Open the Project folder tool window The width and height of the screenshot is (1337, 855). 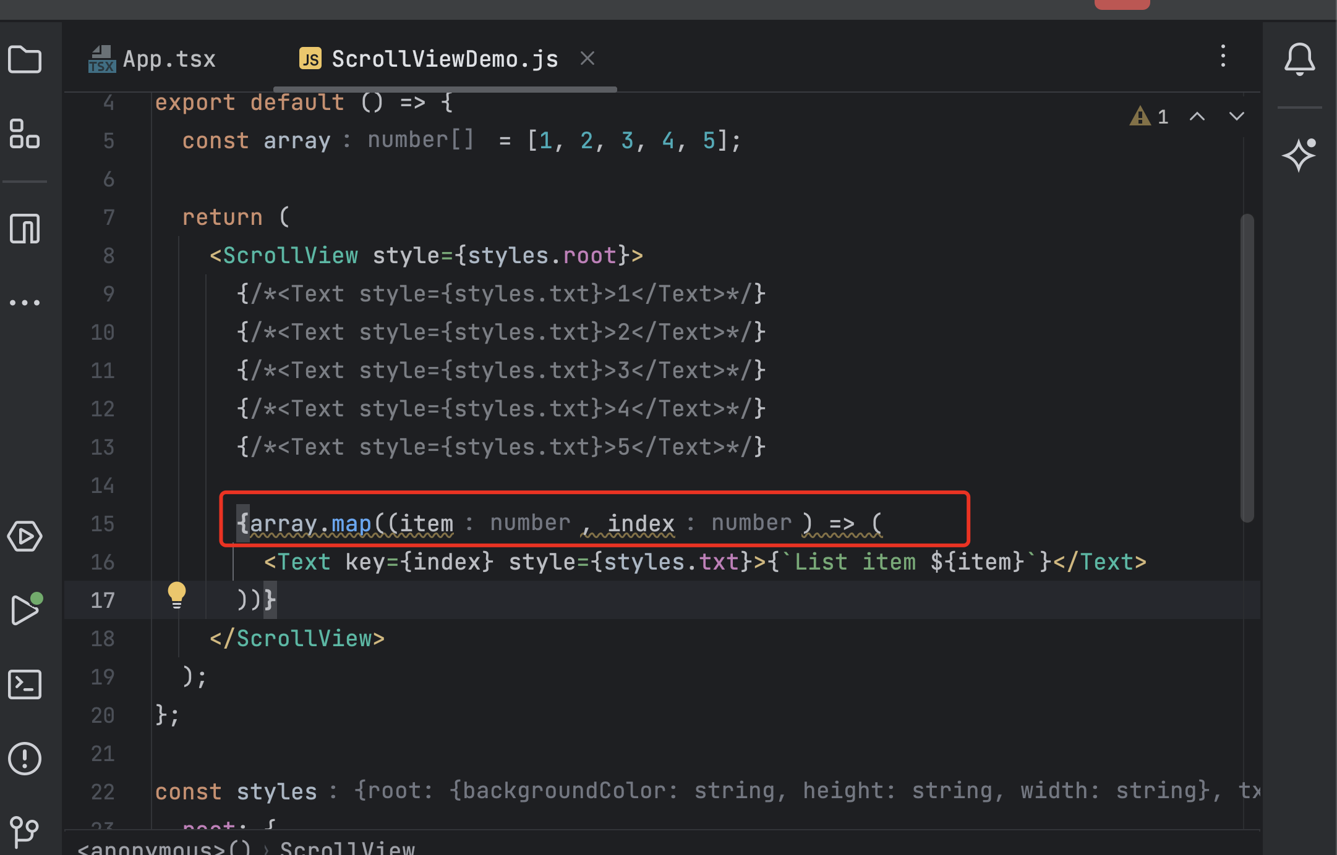pyautogui.click(x=25, y=60)
